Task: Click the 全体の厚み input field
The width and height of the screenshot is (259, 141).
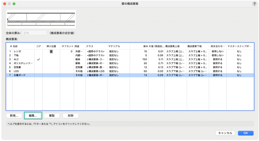Action: 34,33
